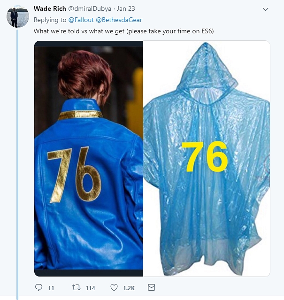Share via the envelope message icon
The width and height of the screenshot is (284, 300).
[x=152, y=287]
